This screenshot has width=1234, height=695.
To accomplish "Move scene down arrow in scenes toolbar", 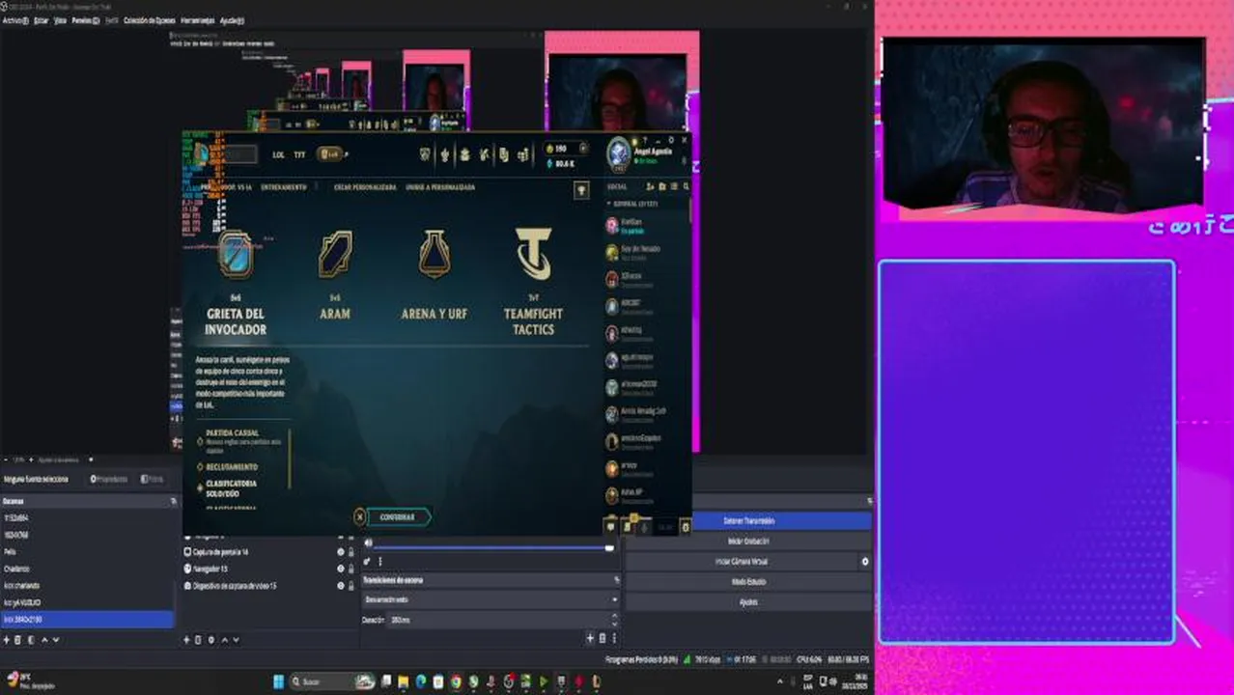I will 55,640.
